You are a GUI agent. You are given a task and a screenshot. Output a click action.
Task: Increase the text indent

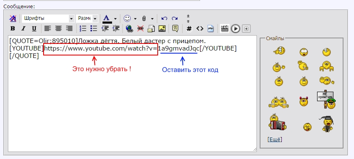(116, 29)
